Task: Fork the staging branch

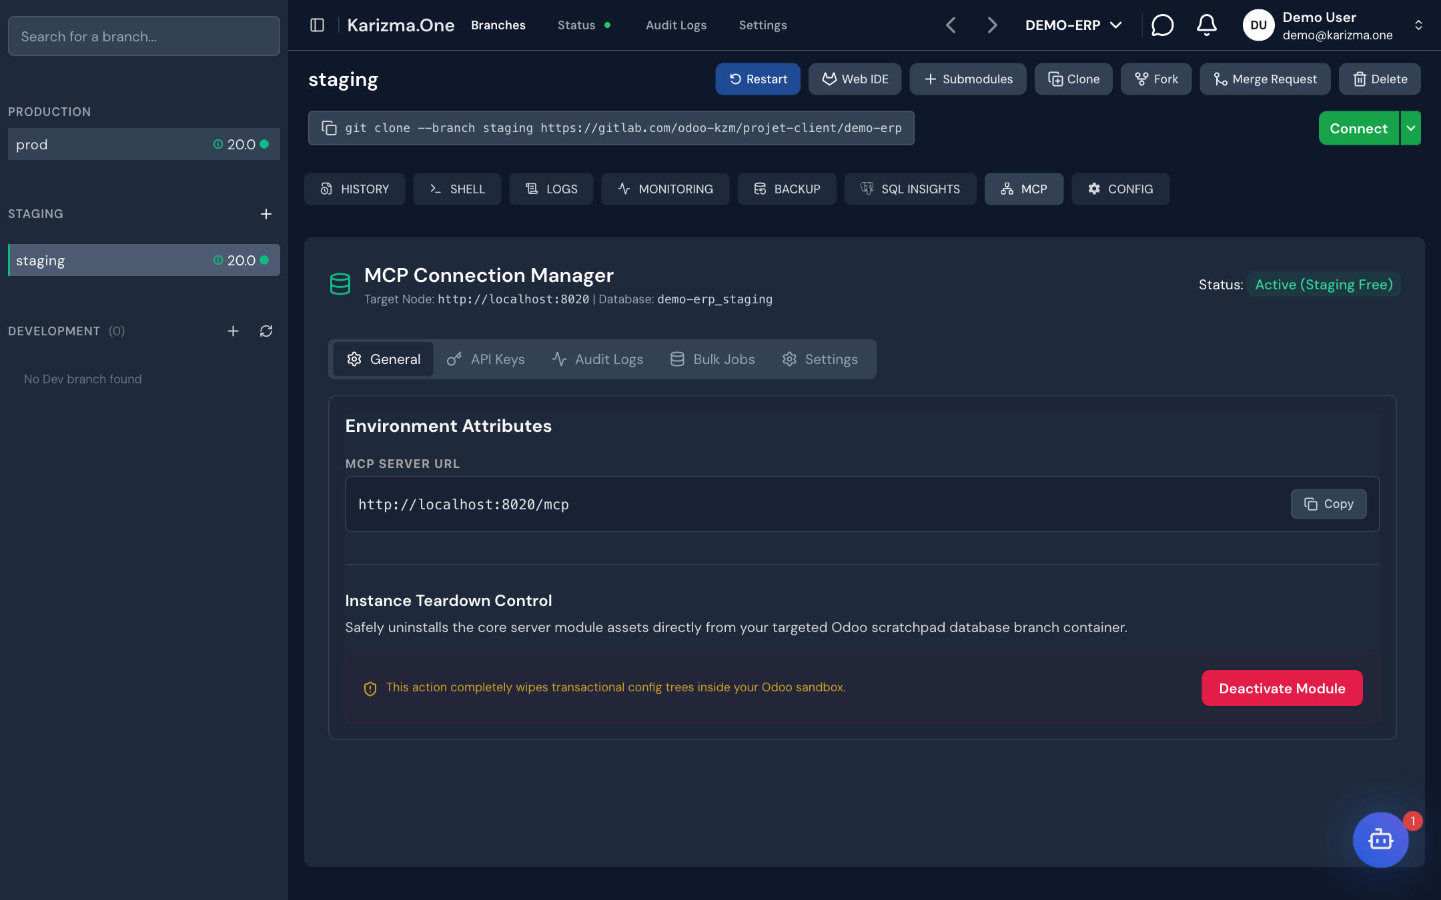Action: [x=1156, y=79]
